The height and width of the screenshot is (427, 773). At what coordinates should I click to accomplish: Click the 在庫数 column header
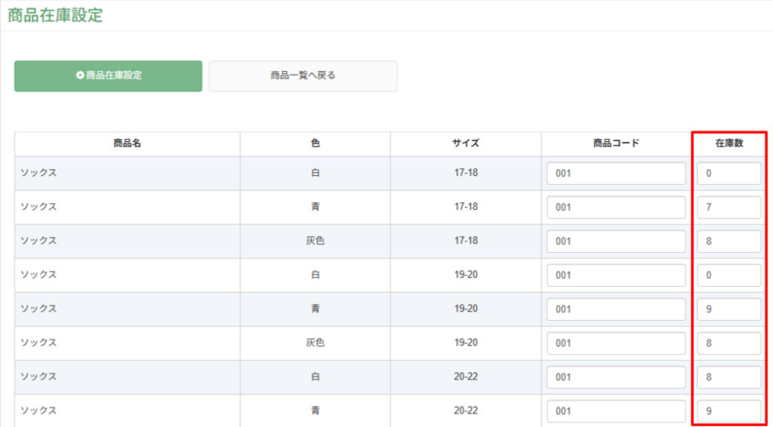pyautogui.click(x=729, y=143)
